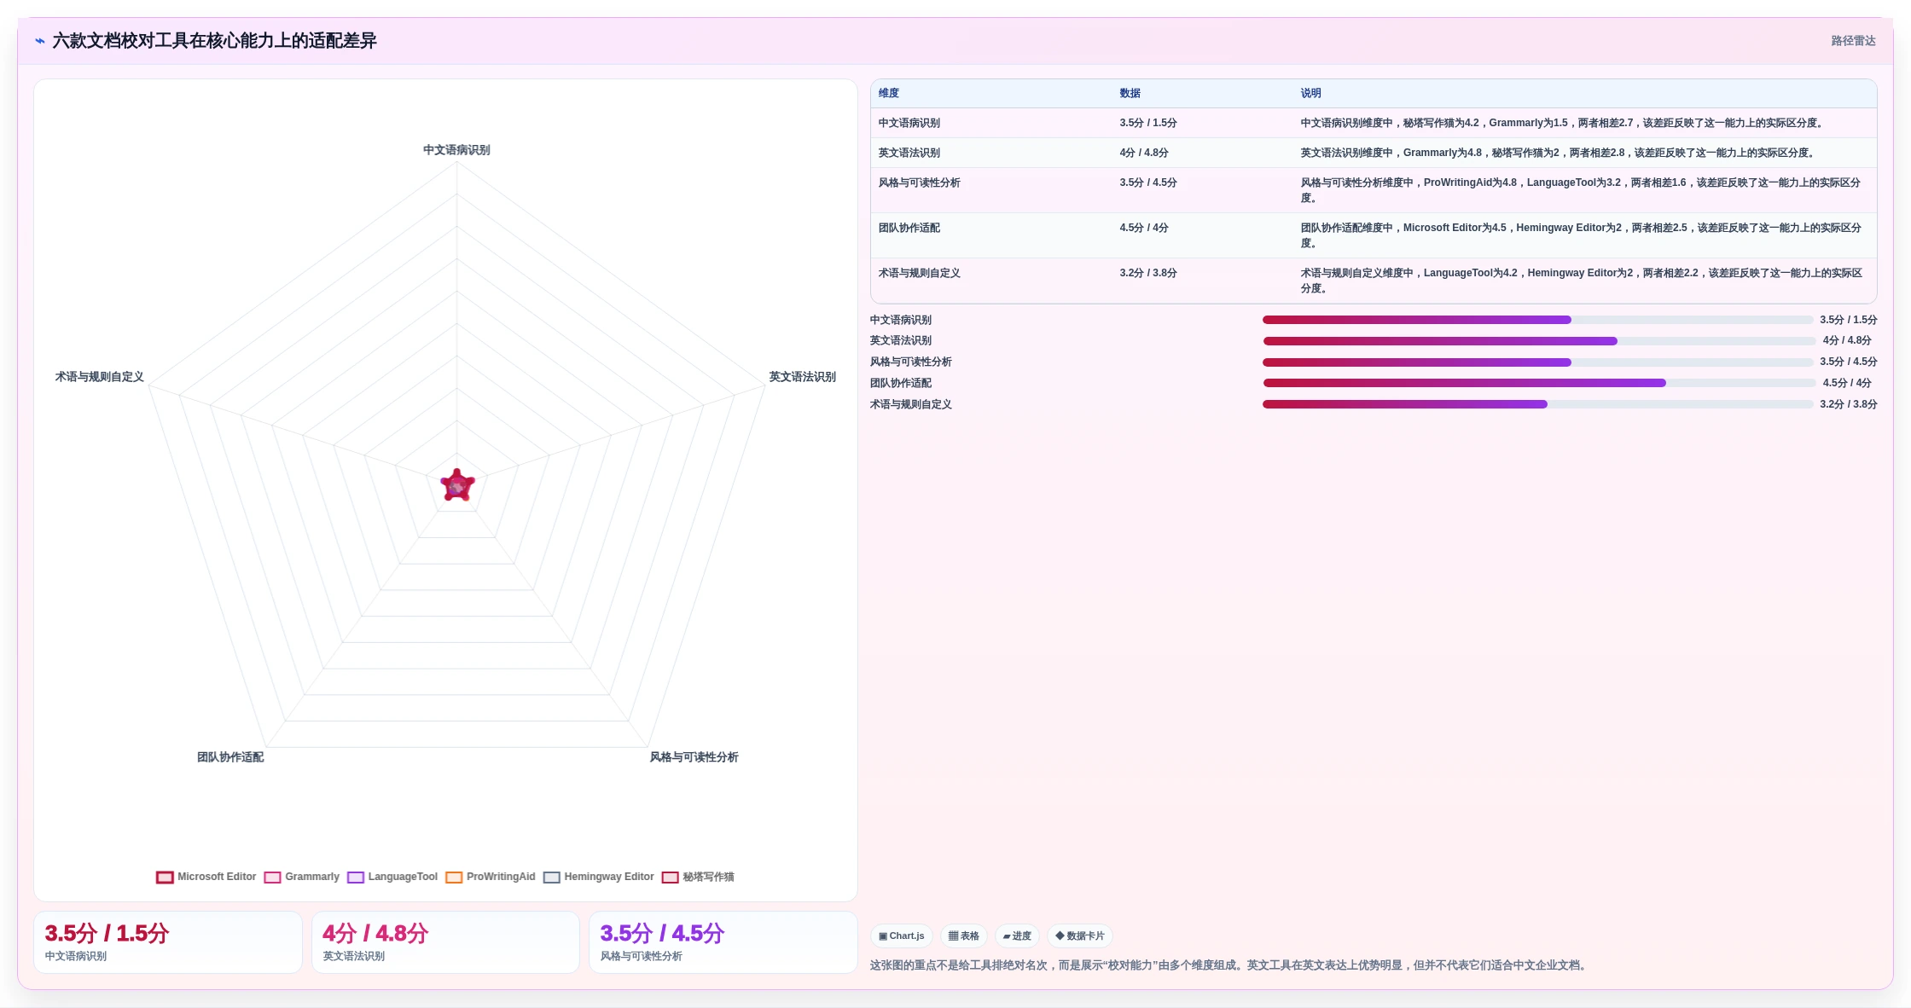
Task: Open the 3.5分 / 4.5分 data card
Action: [723, 942]
